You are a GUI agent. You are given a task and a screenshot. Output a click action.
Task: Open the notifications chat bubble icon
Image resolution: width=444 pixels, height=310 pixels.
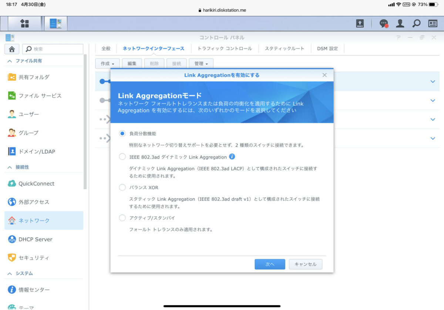click(x=384, y=24)
